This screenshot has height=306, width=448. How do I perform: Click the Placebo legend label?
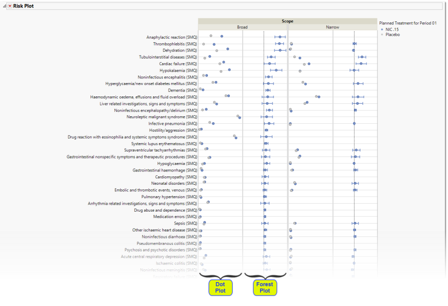tap(393, 35)
